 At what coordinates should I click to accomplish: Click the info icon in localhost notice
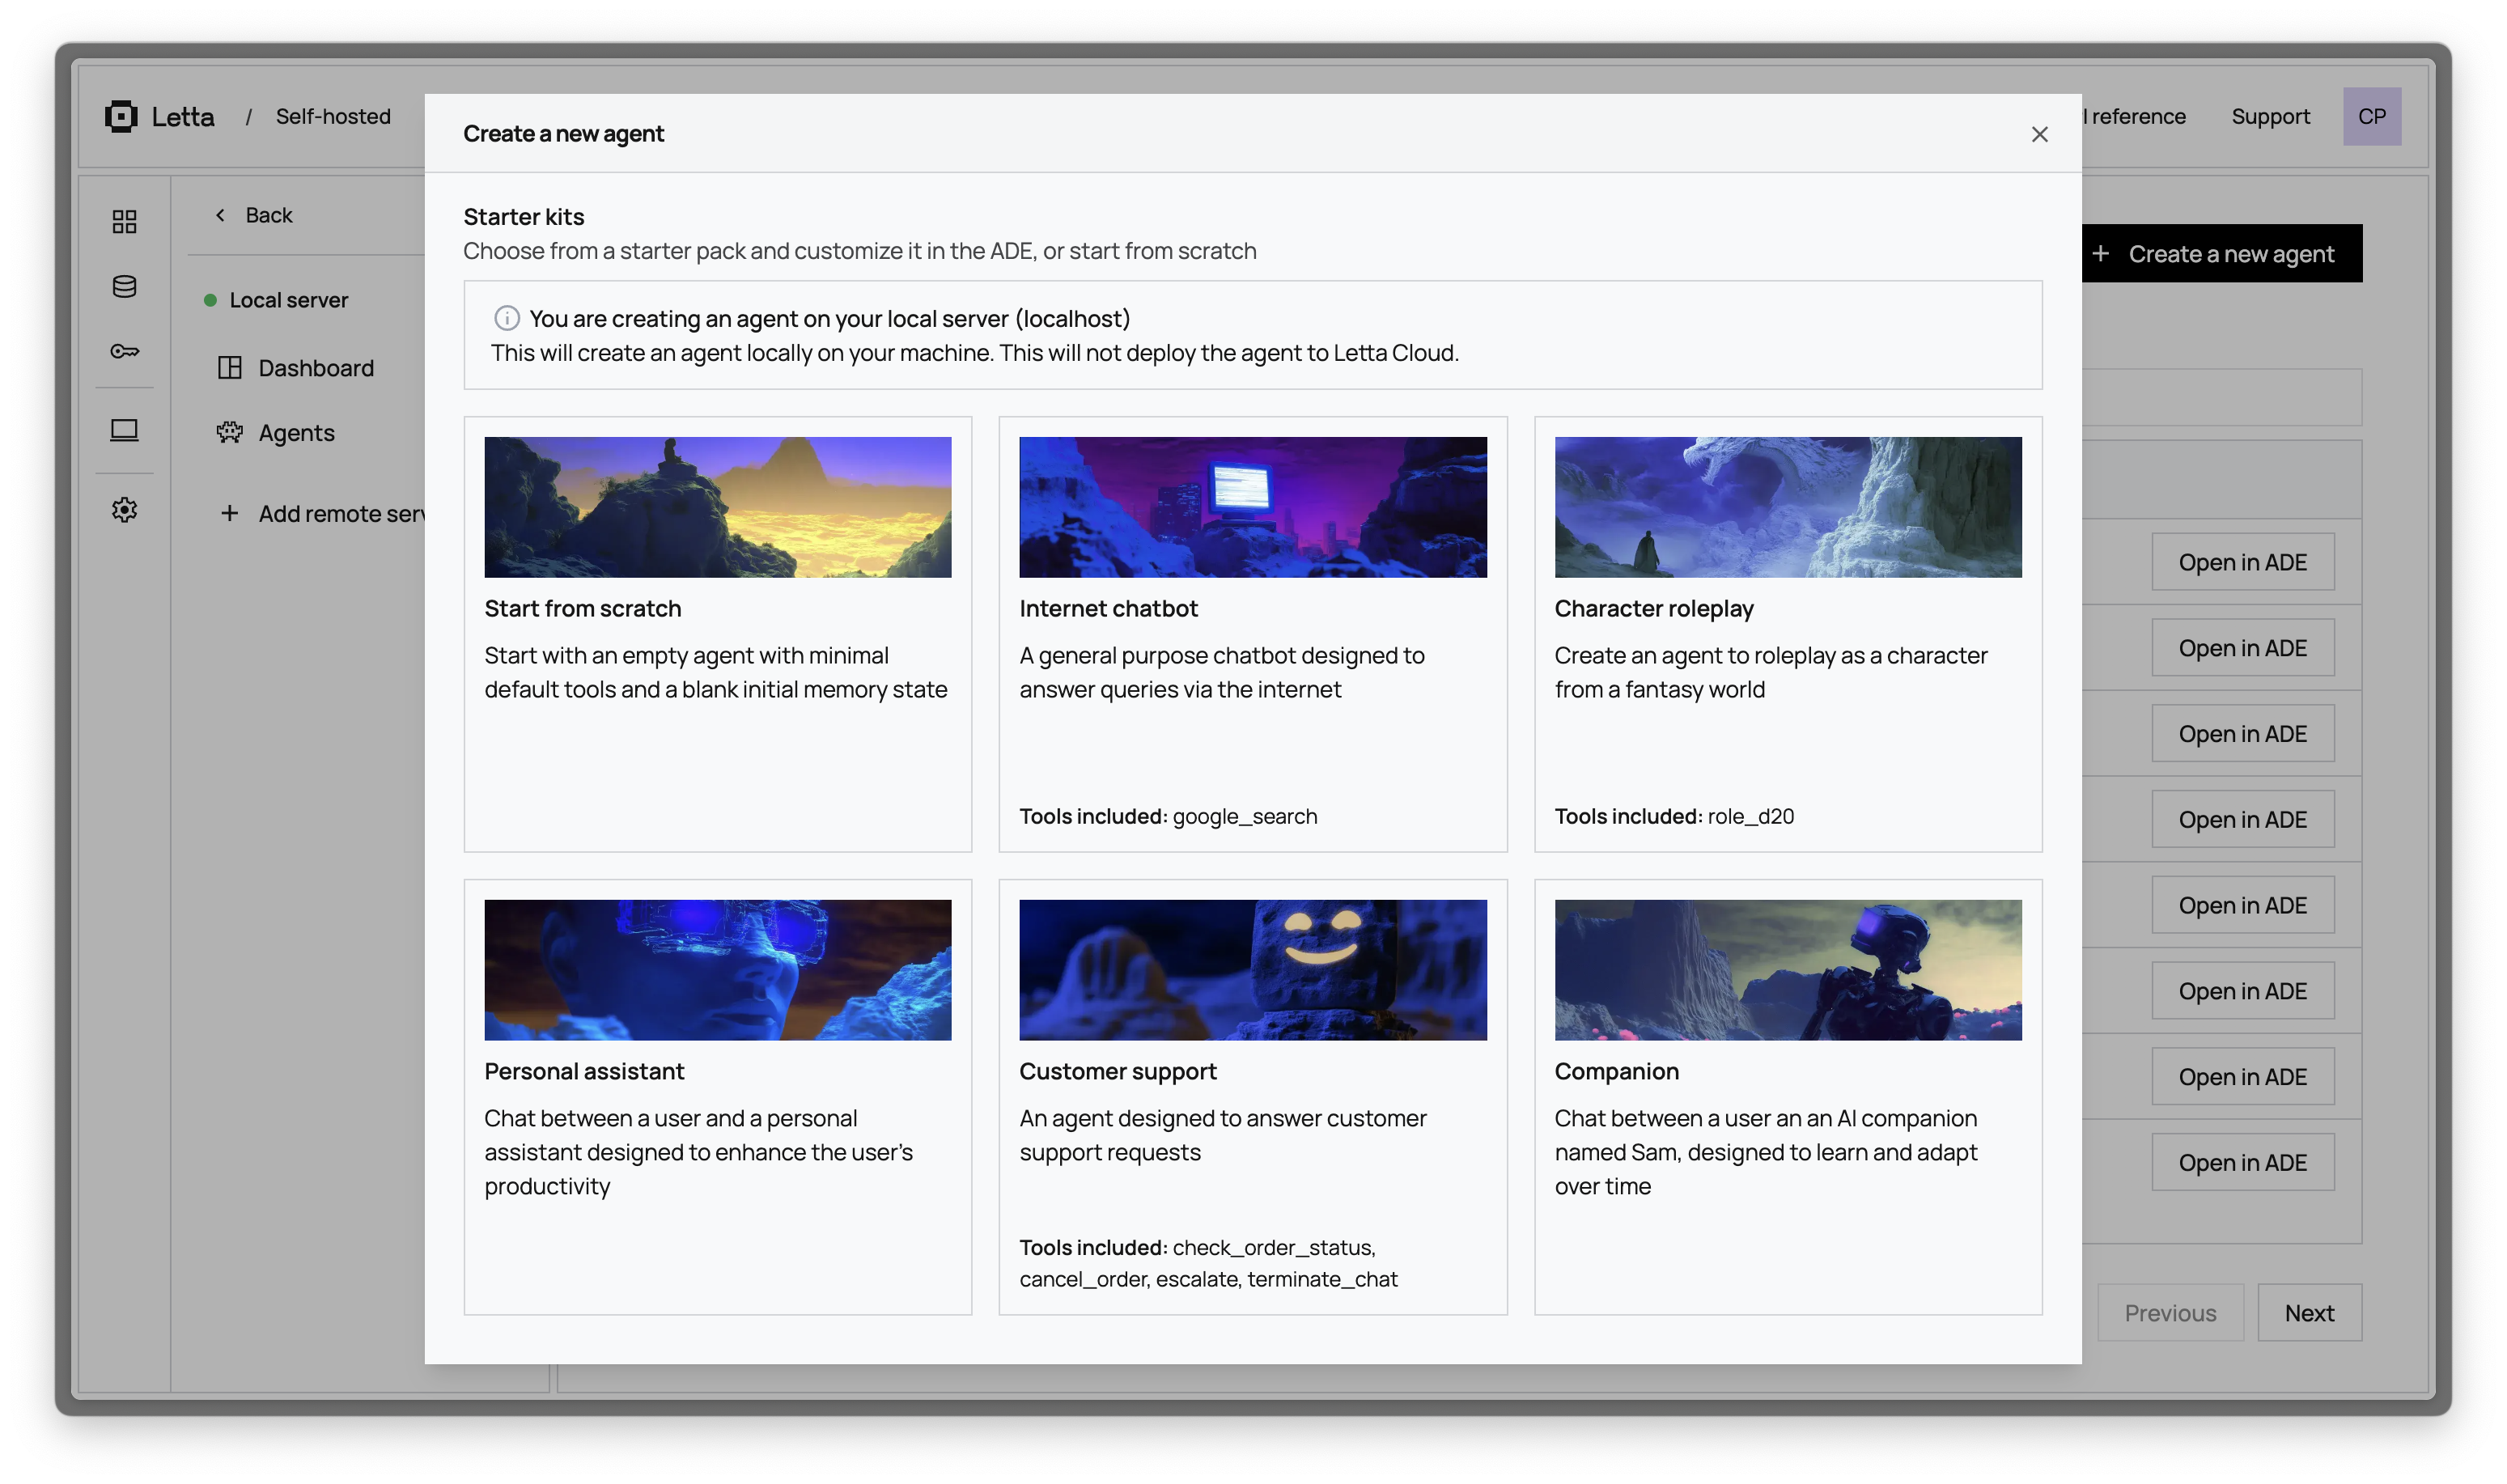(x=507, y=318)
